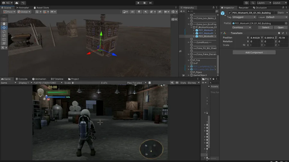Select the Transform tool
Viewport: 289px width, 162px height.
coord(4,43)
